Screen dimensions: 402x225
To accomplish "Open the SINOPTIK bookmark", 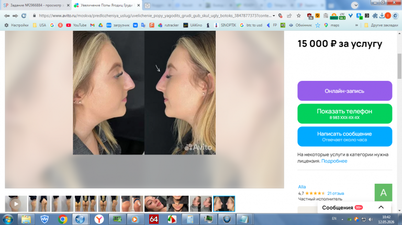I will 225,25.
